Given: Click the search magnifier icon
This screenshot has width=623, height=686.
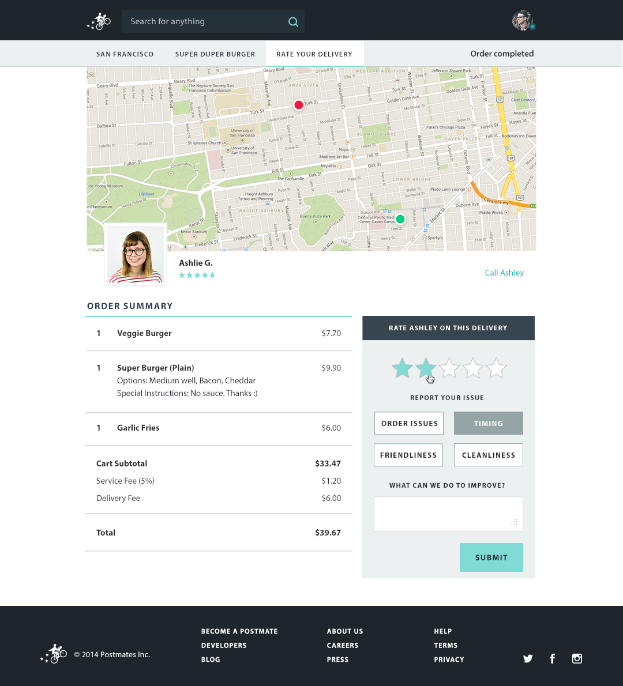Looking at the screenshot, I should pyautogui.click(x=294, y=22).
